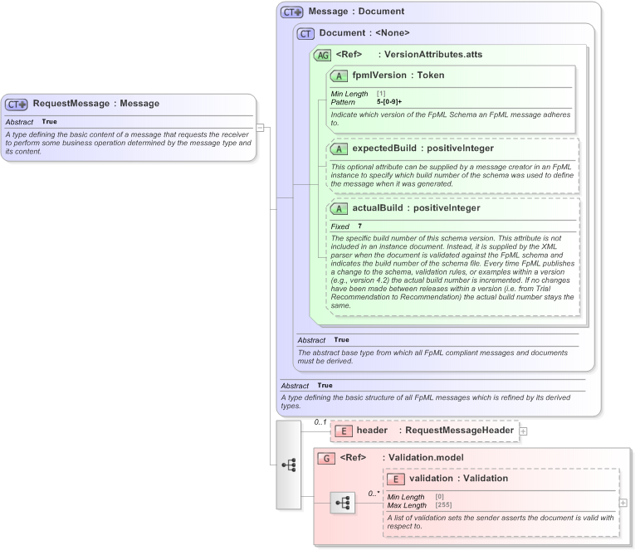Click the CT+ icon beside Message : Document

pos(291,12)
